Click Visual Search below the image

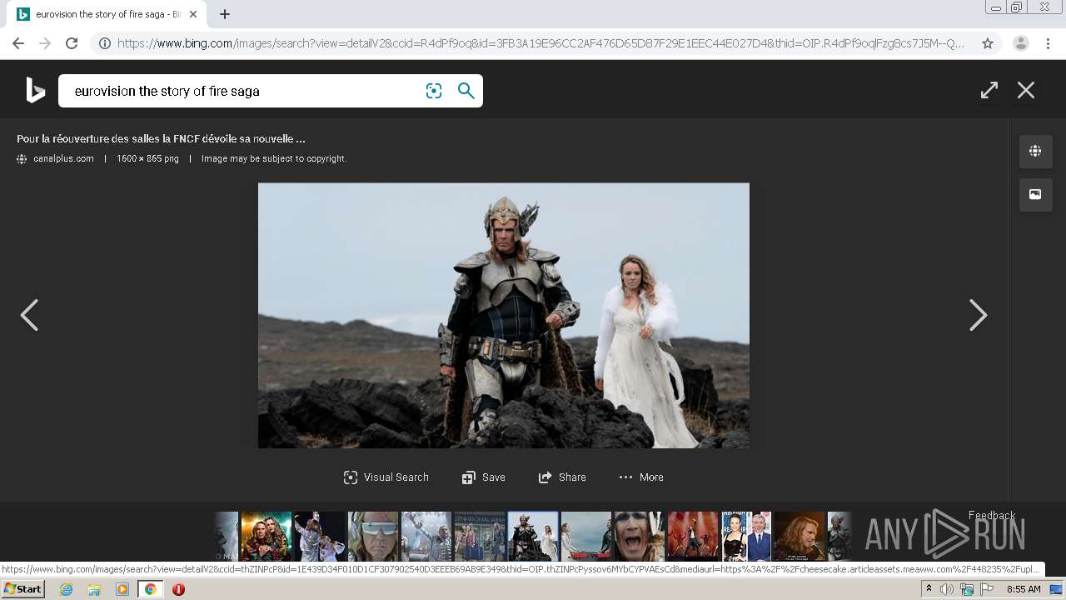[386, 477]
